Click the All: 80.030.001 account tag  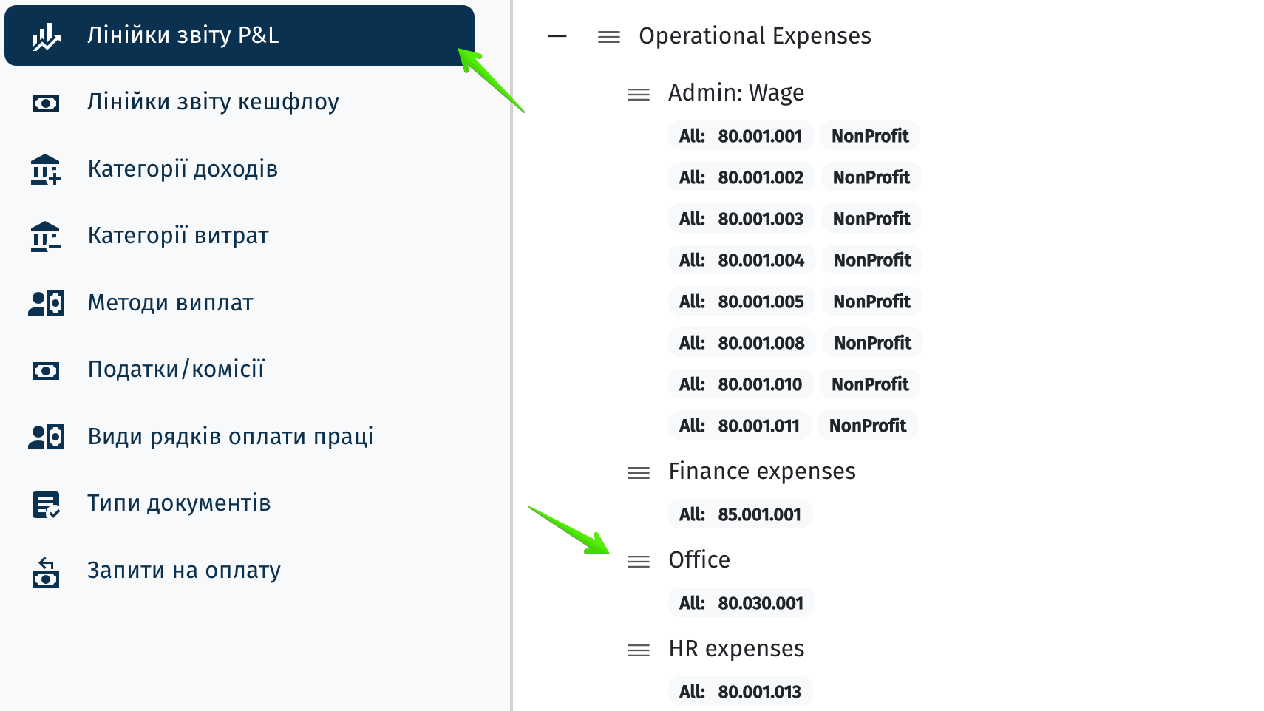tap(741, 603)
